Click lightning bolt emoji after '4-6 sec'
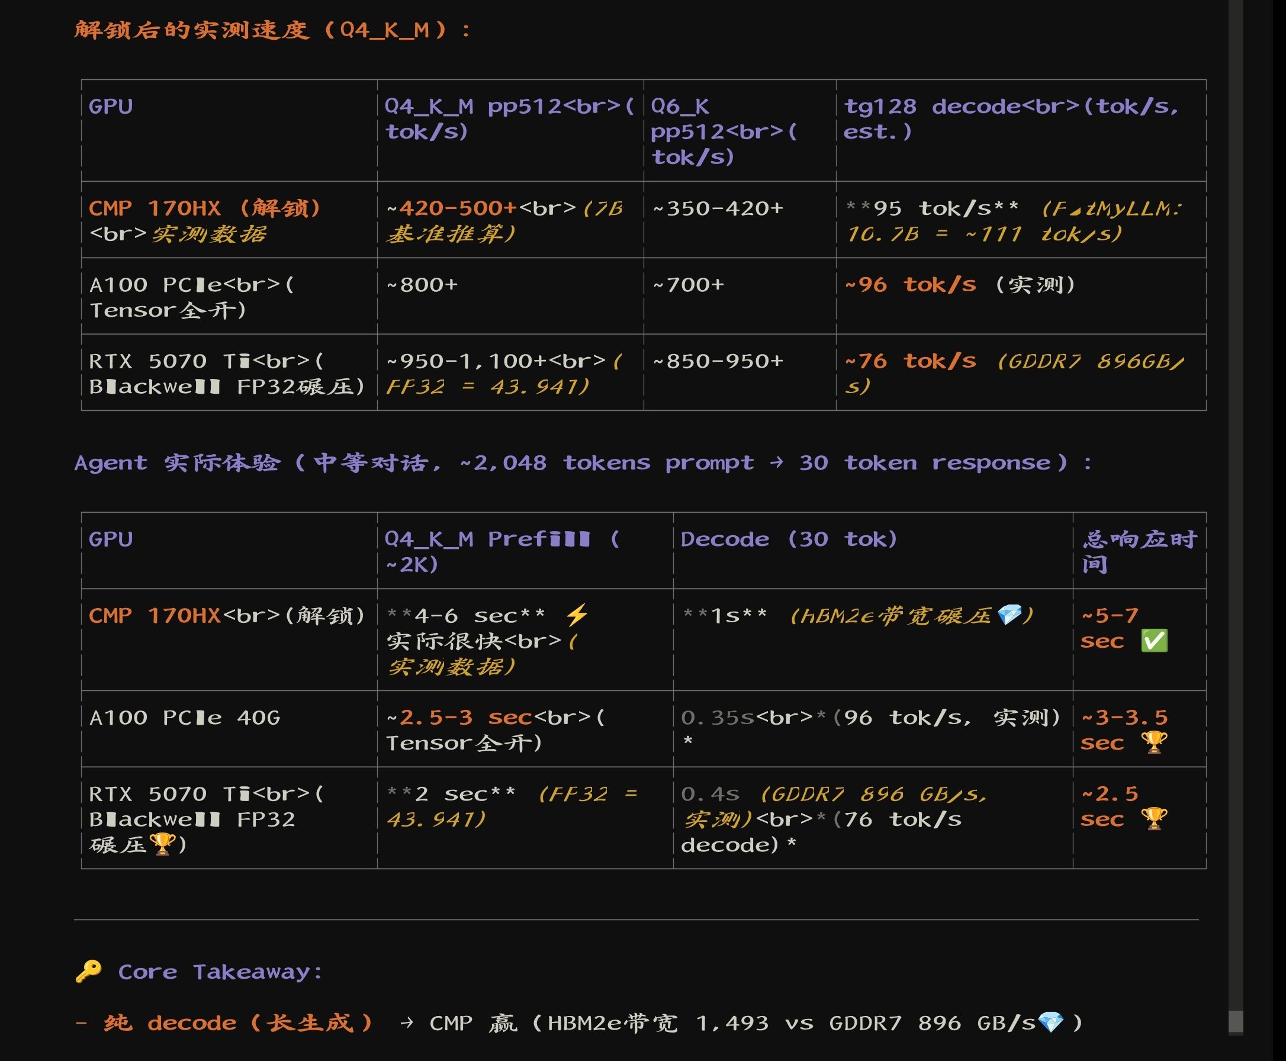1286x1061 pixels. coord(576,615)
